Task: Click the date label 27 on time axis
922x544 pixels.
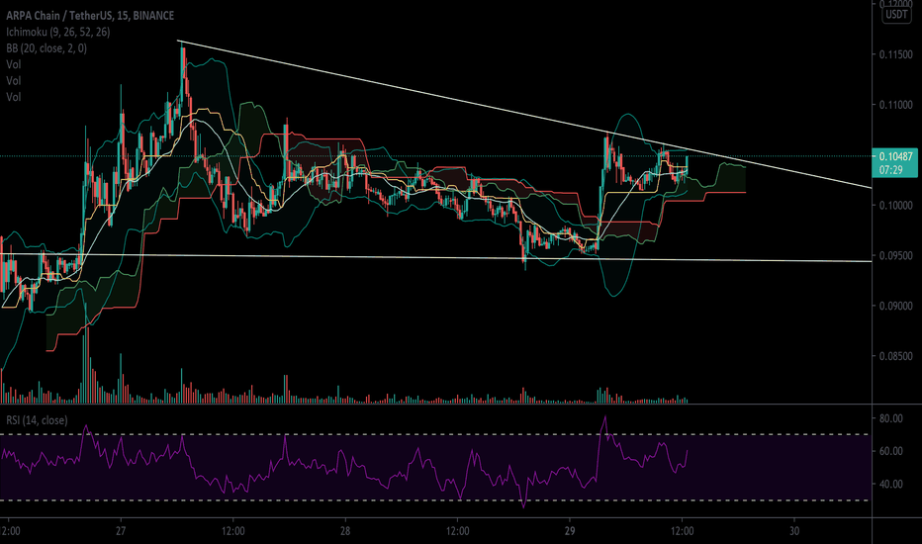Action: (121, 530)
